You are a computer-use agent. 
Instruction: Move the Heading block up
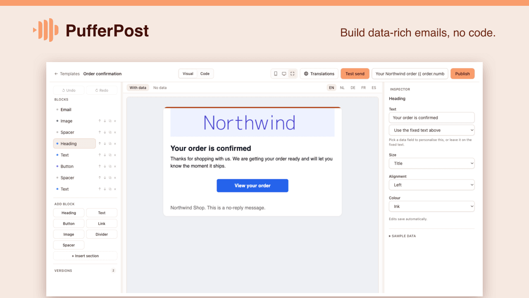coord(100,144)
